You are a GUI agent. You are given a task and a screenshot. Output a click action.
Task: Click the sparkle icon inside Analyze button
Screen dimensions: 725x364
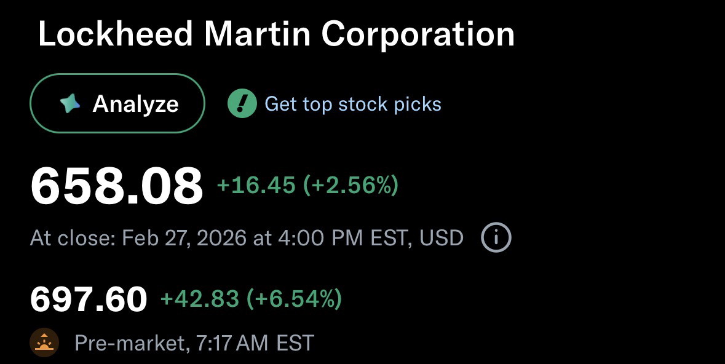[70, 104]
